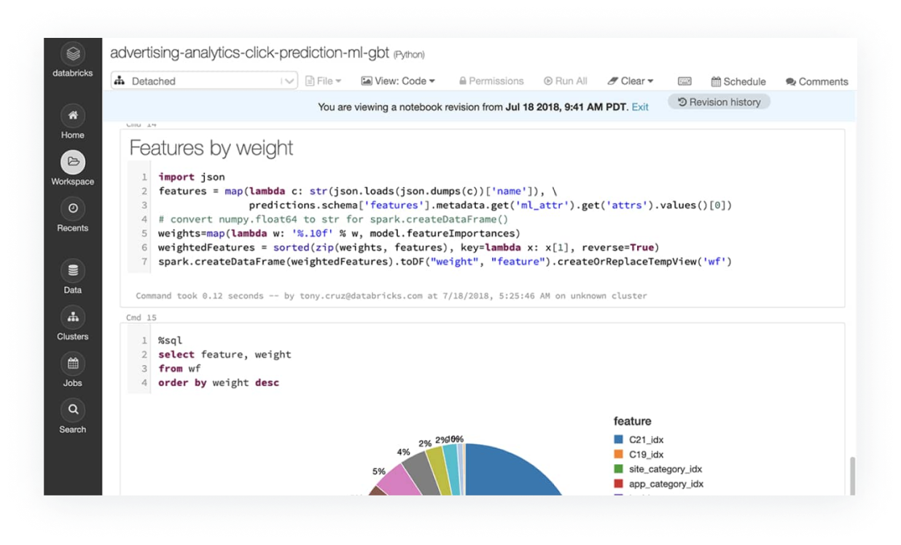This screenshot has height=545, width=901.
Task: Open the View: Code dropdown
Action: (398, 81)
